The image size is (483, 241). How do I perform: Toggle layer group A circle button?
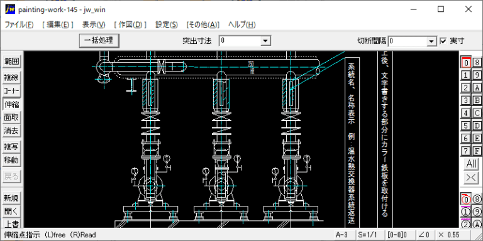point(477,223)
